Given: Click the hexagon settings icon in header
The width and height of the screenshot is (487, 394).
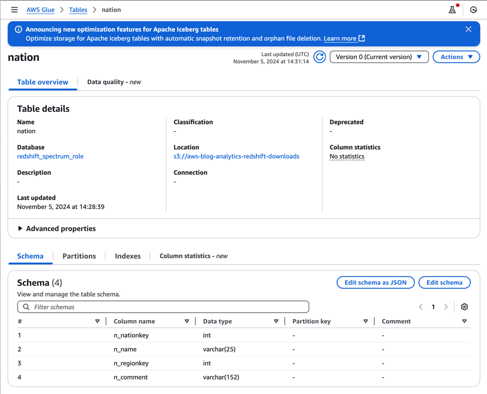Looking at the screenshot, I should 473,10.
